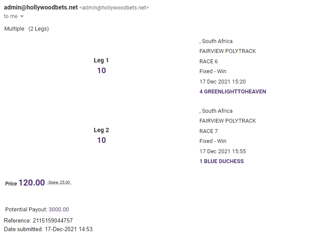Click the 17 Dec 2021 15:20 race time
321x235 pixels.
pos(222,82)
